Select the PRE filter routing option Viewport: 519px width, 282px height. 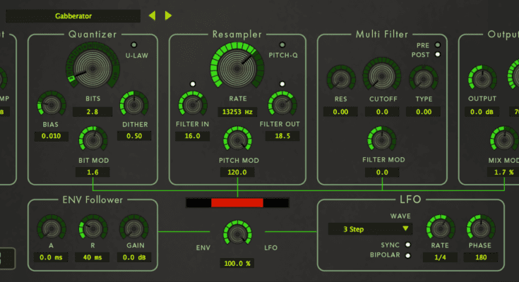tap(439, 45)
